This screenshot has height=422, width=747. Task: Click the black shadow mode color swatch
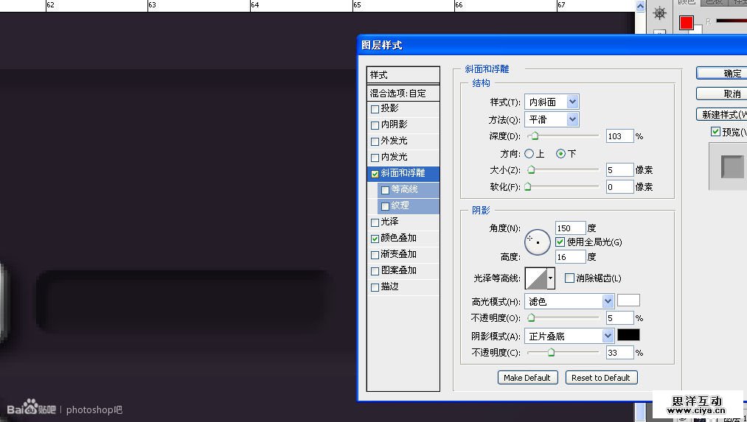(628, 336)
